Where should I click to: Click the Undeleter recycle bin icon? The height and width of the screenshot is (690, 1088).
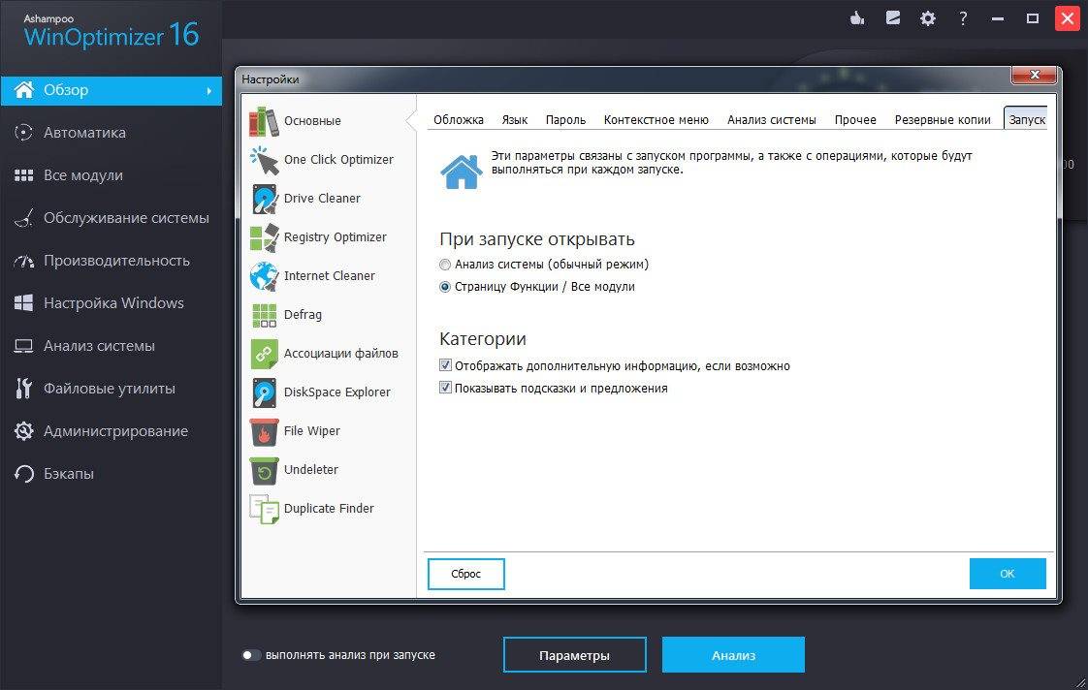click(x=264, y=471)
